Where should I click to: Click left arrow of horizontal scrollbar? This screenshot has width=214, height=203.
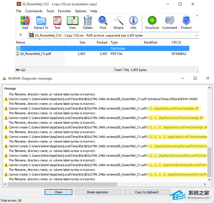[x=5, y=184]
